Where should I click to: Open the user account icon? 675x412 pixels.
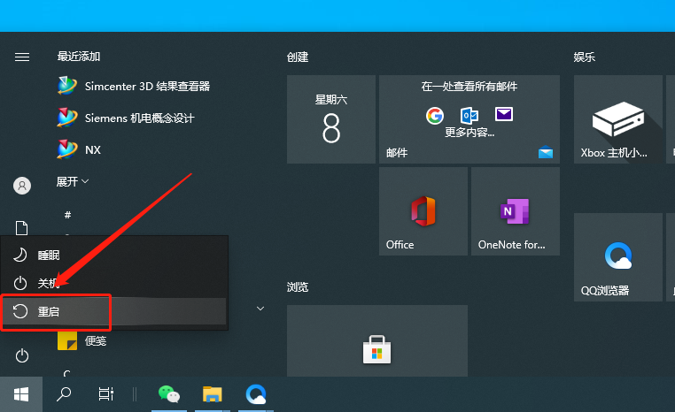coord(22,186)
